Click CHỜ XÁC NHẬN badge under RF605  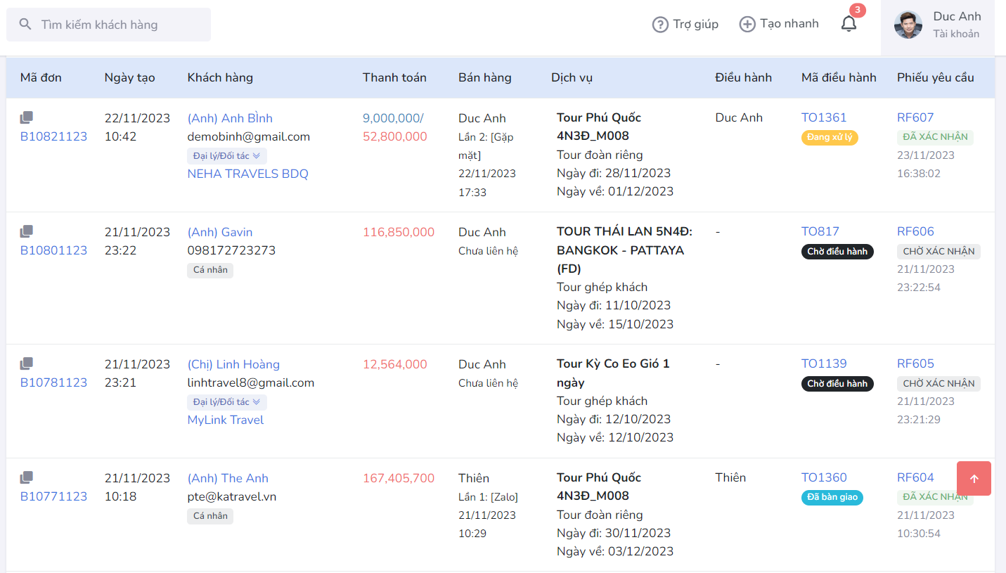(x=939, y=383)
